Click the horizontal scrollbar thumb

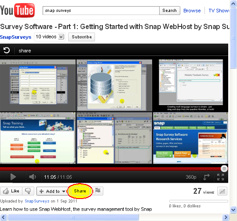(x=73, y=217)
